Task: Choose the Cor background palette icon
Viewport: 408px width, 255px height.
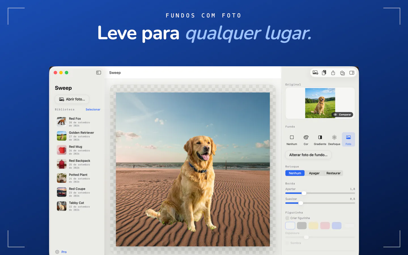Action: (x=306, y=140)
